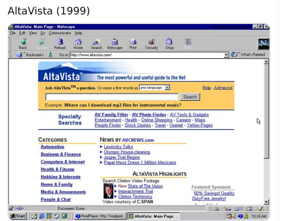This screenshot has height=221, width=285.
Task: Click the Go to URL address field
Action: point(147,55)
